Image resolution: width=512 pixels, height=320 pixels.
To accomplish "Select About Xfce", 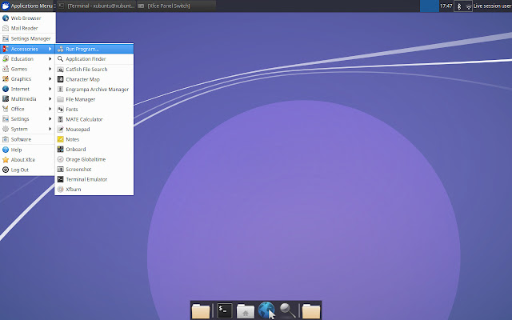I will 27,160.
